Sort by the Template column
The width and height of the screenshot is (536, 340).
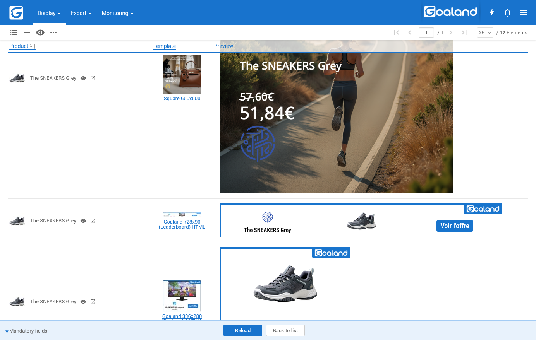(x=165, y=46)
